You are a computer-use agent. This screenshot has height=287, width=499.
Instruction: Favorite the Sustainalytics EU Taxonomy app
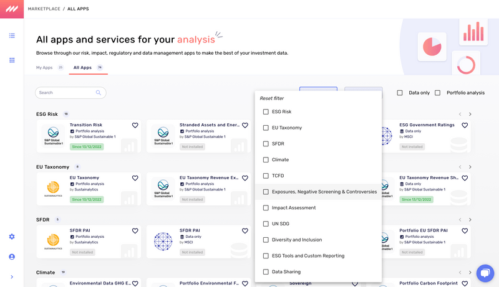point(135,178)
